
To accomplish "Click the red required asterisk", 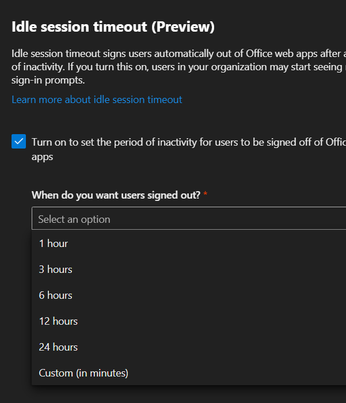I will point(206,195).
